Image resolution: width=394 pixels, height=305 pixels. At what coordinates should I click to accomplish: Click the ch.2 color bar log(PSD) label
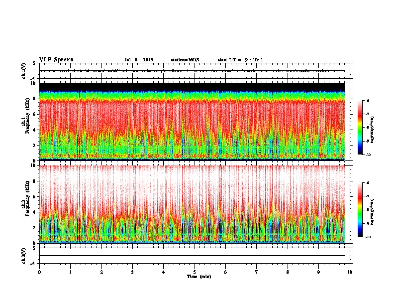pyautogui.click(x=373, y=212)
